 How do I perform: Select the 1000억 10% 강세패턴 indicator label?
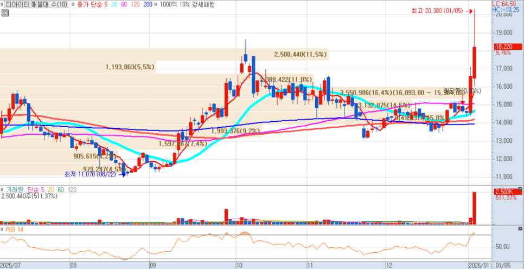188,5
